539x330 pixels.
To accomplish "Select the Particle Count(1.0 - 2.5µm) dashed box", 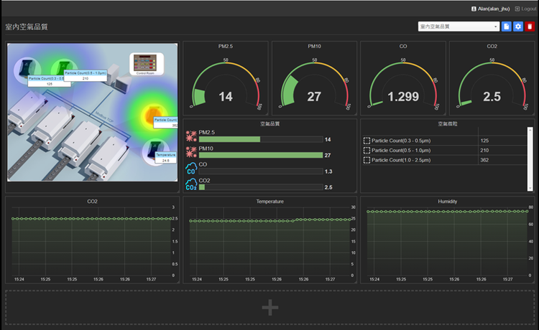I will pos(367,160).
